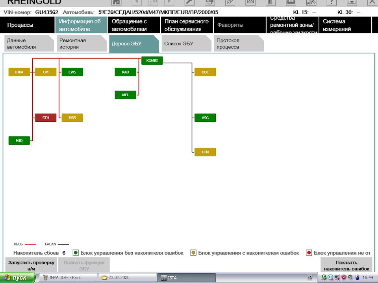Select the red STH control unit node
Screen dimensions: 378x283
click(46, 118)
